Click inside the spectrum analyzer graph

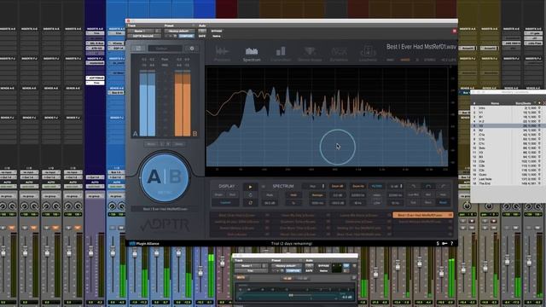327,117
